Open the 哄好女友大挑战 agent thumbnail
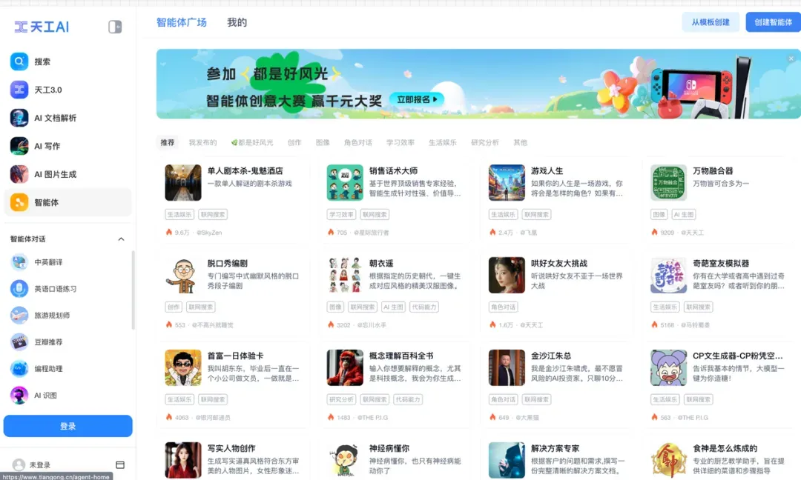This screenshot has height=480, width=801. 507,275
